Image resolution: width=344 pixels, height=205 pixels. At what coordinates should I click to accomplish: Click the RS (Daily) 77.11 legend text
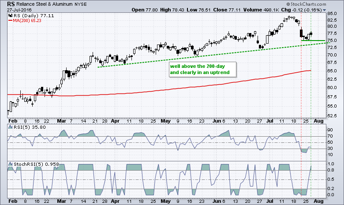(34, 15)
